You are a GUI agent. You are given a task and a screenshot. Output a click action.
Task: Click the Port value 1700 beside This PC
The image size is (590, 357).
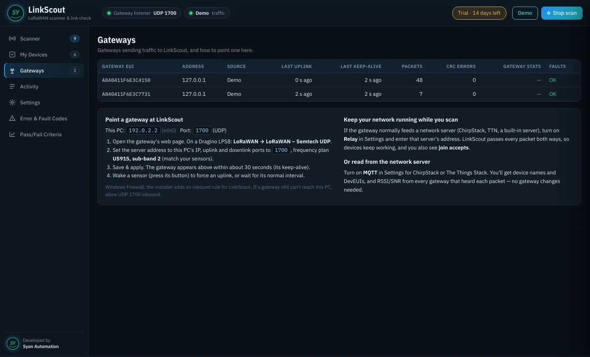(202, 131)
